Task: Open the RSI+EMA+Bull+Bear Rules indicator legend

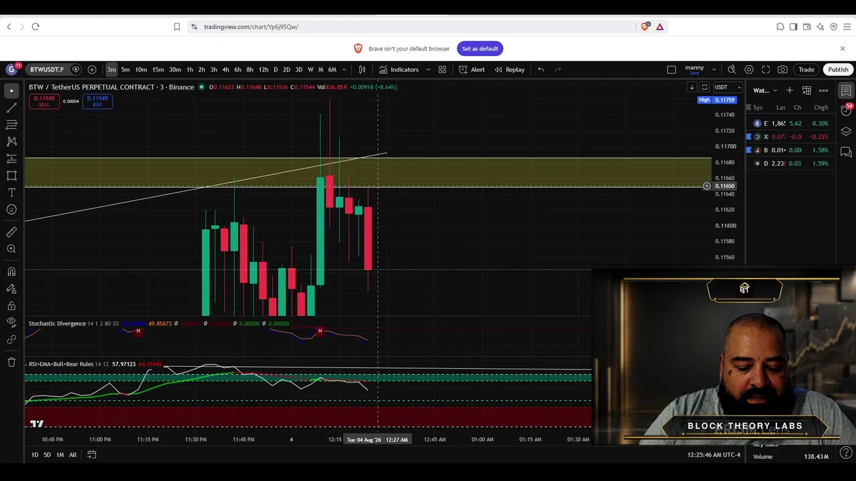Action: 61,365
